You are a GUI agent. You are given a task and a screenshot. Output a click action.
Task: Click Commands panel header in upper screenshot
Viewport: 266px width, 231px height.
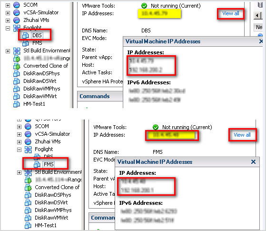[100, 96]
